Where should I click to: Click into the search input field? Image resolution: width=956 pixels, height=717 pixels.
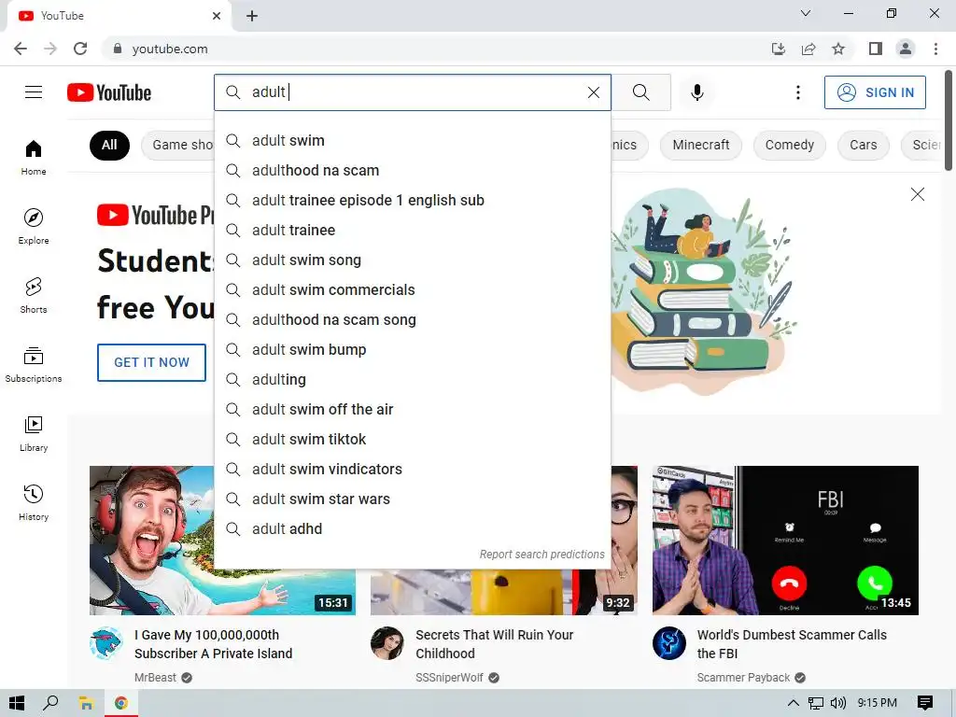[x=415, y=92]
